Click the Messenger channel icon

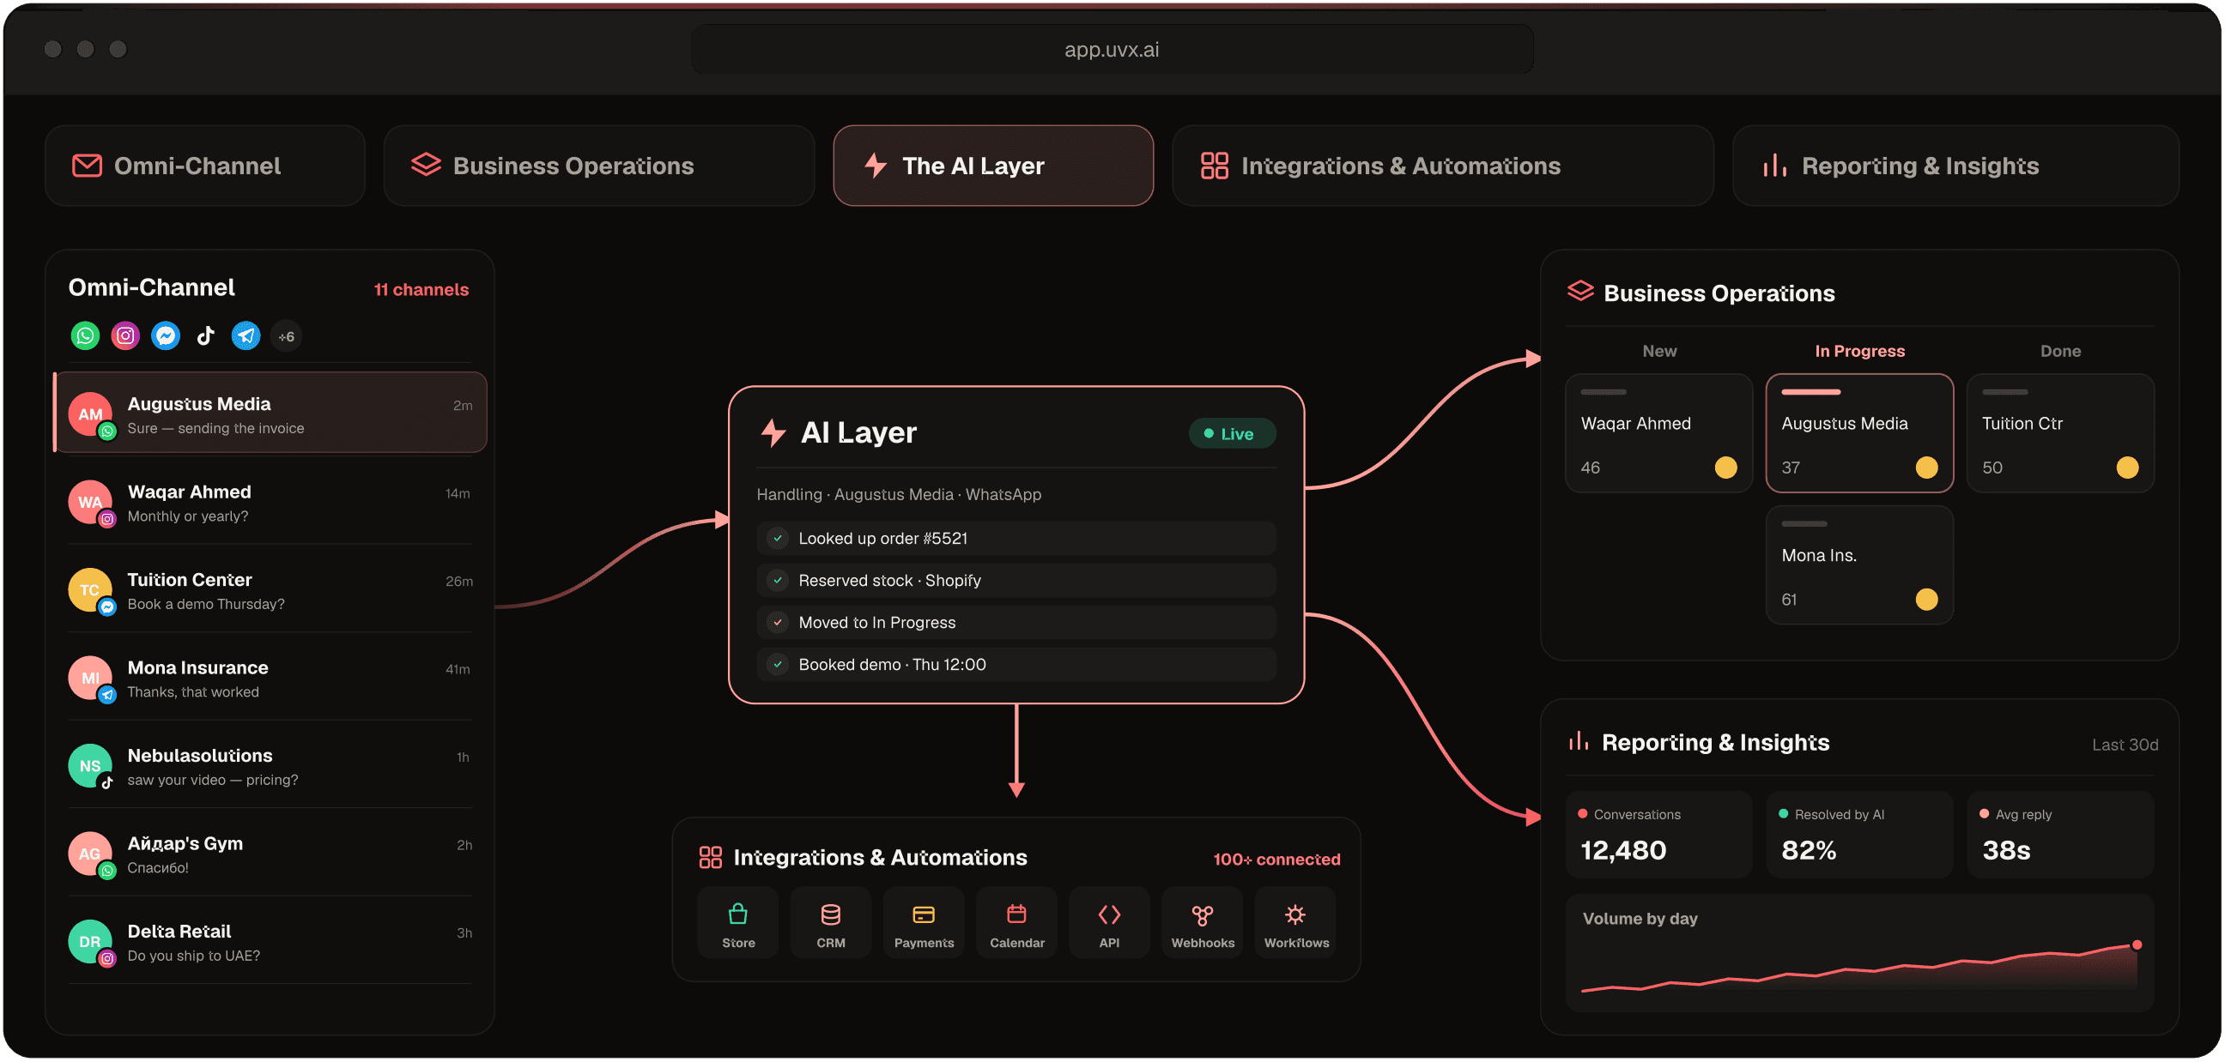point(166,336)
